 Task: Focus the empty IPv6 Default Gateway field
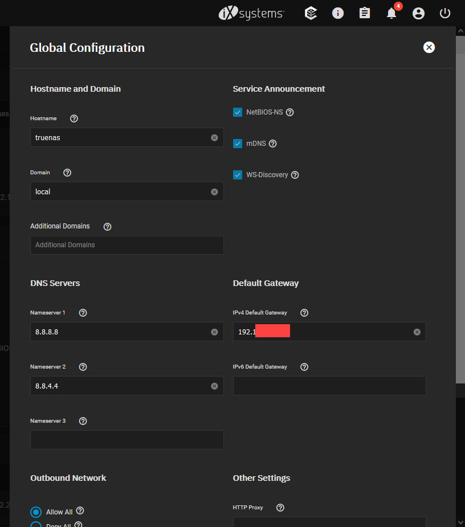point(329,386)
